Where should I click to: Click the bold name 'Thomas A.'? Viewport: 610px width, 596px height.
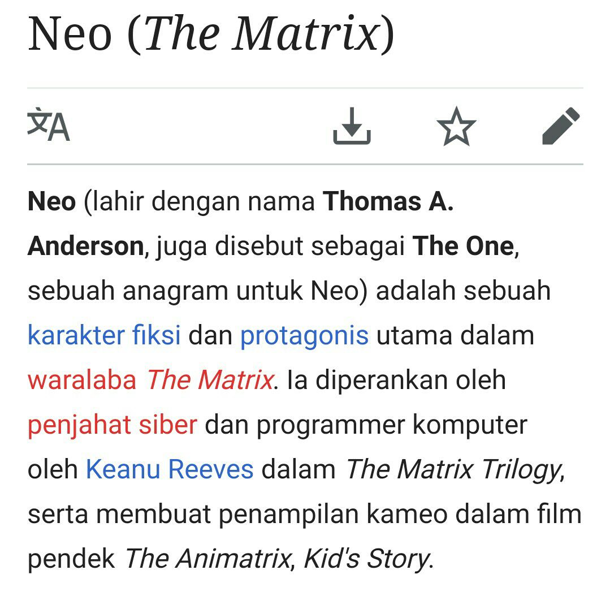click(388, 201)
